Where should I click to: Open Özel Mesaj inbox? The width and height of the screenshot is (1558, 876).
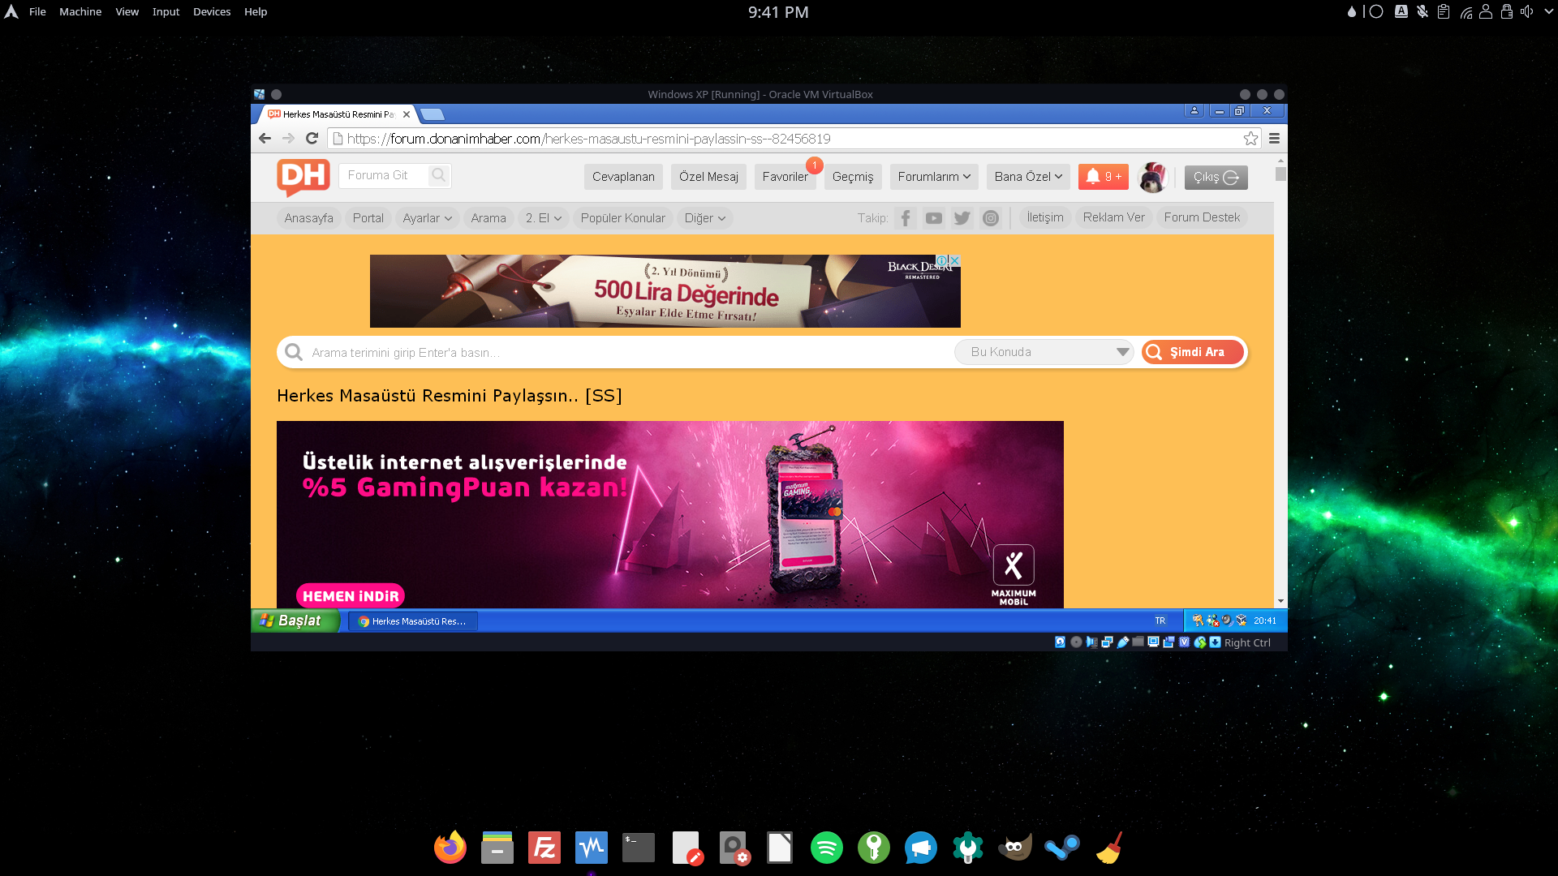click(x=708, y=177)
